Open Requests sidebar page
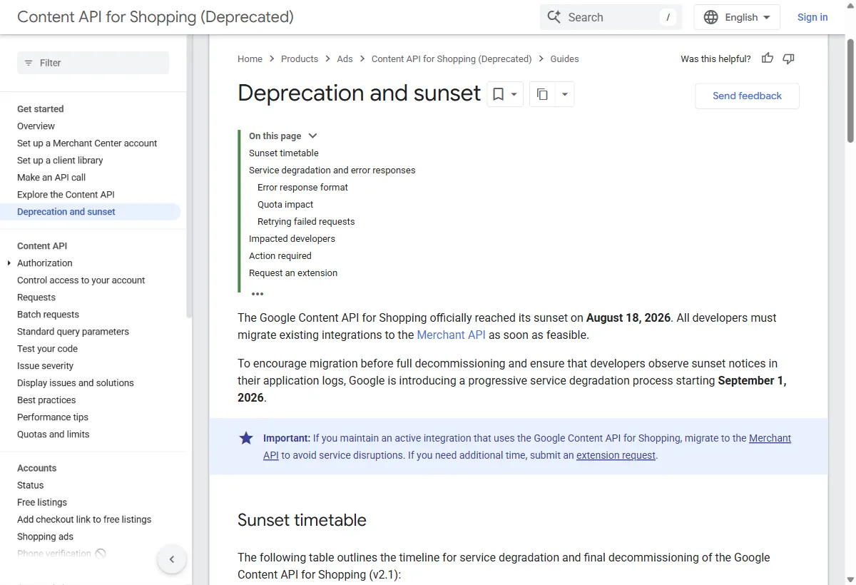Viewport: 856px width, 585px height. pyautogui.click(x=36, y=297)
